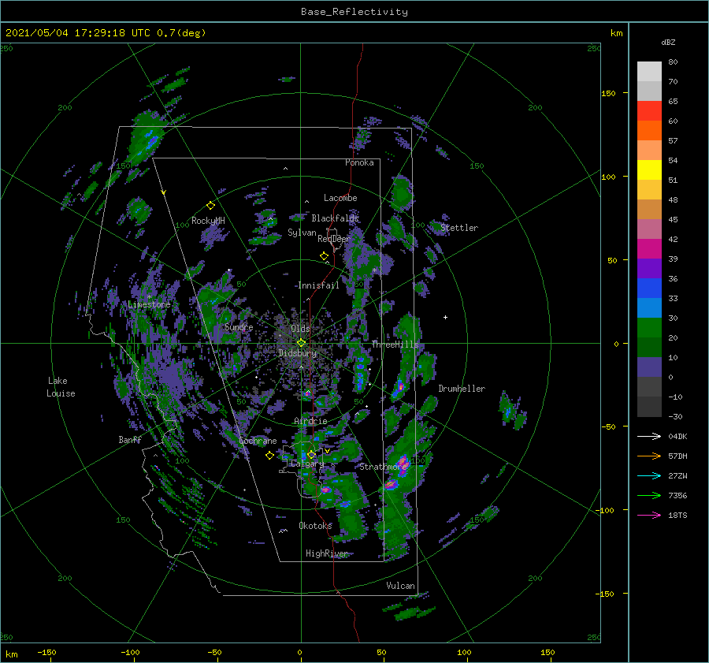Click the Cochrane label
709x663 pixels.
click(258, 441)
